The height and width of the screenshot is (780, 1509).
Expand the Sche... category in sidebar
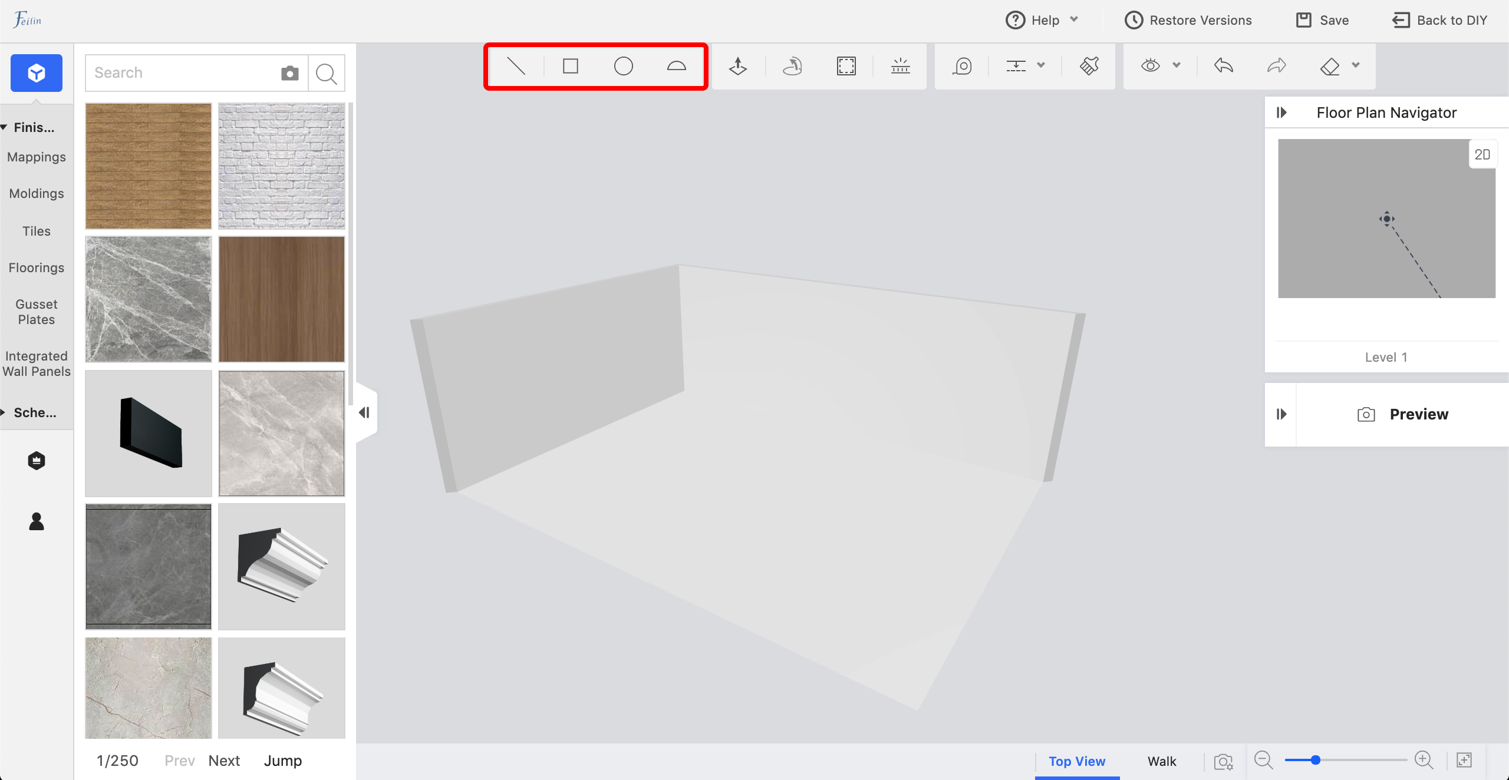[34, 412]
